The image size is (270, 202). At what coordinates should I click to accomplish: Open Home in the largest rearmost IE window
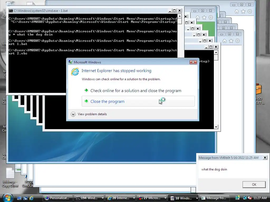point(237,12)
